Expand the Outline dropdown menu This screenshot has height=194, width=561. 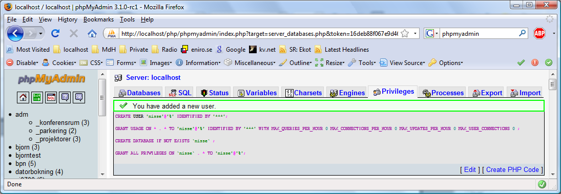point(295,62)
